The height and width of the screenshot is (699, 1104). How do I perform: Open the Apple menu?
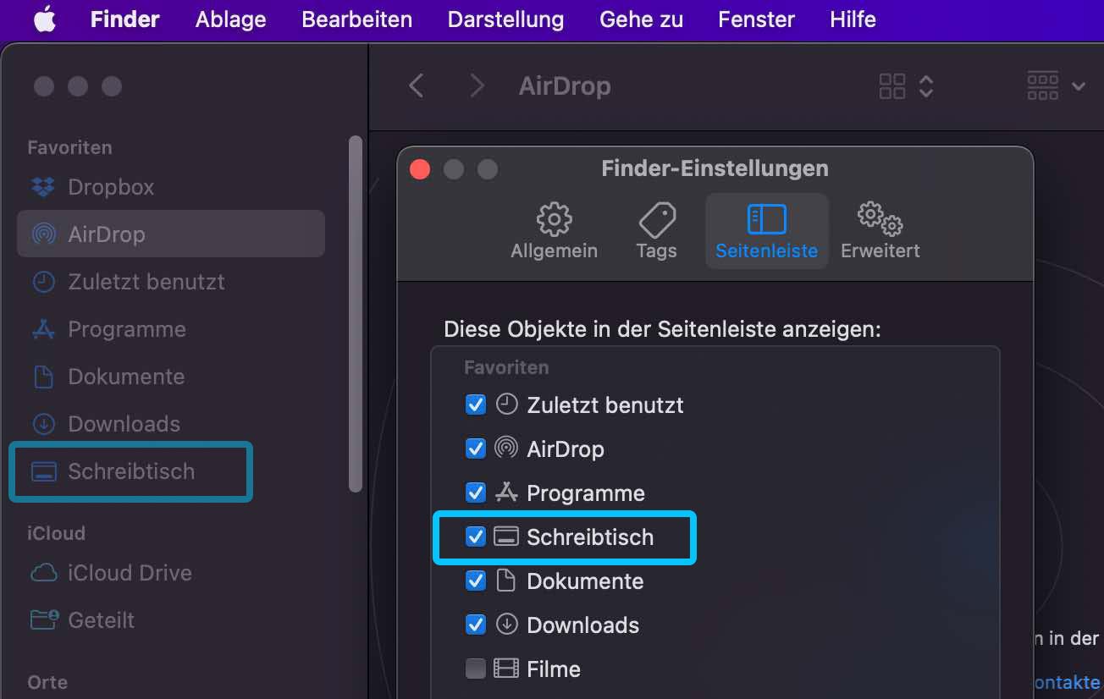click(45, 19)
